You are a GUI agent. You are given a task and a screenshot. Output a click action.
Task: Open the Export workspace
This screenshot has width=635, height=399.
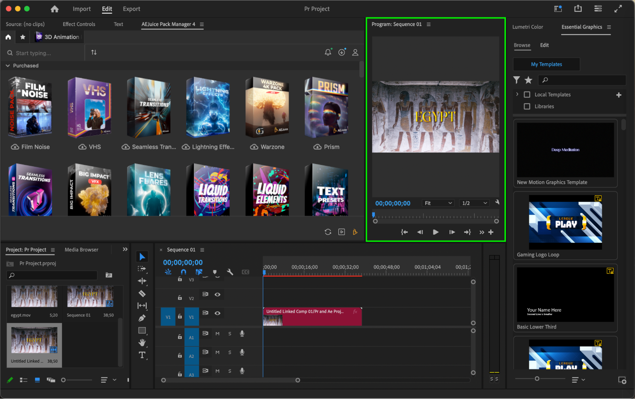(131, 9)
